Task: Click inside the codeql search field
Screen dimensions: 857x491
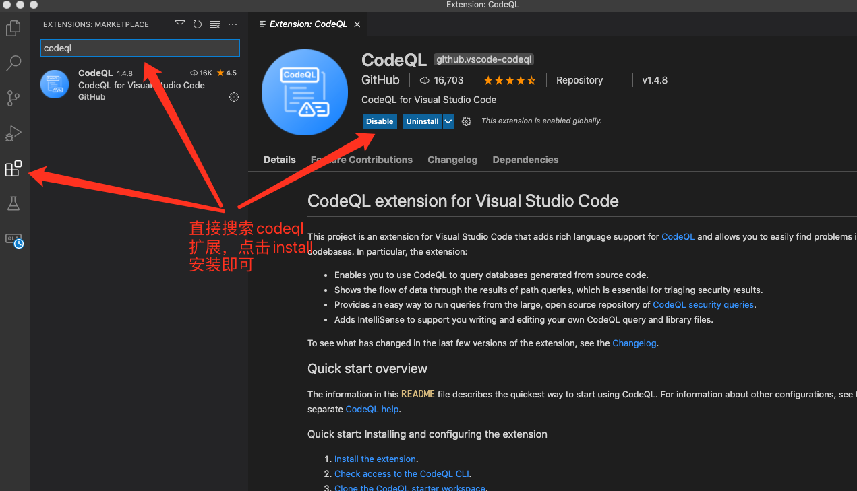Action: tap(140, 48)
